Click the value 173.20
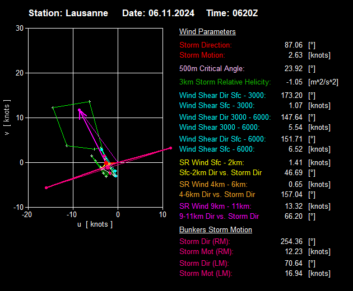This screenshot has width=353, height=291. pos(292,95)
